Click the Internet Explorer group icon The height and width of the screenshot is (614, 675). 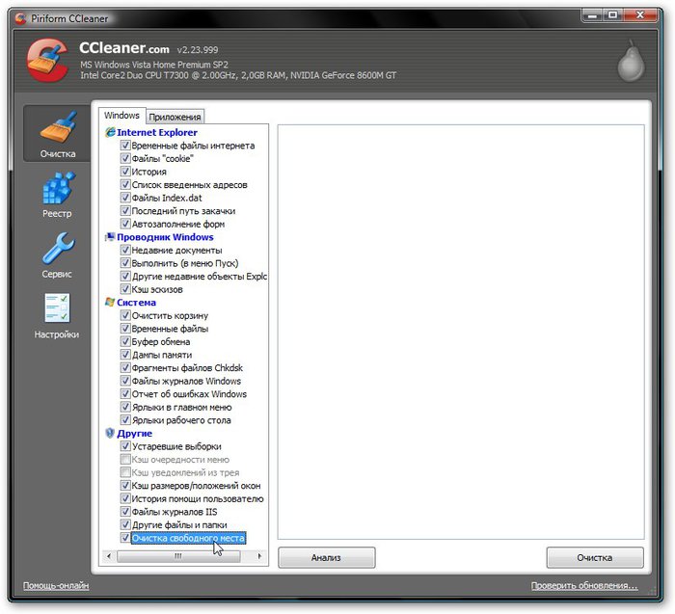(110, 132)
